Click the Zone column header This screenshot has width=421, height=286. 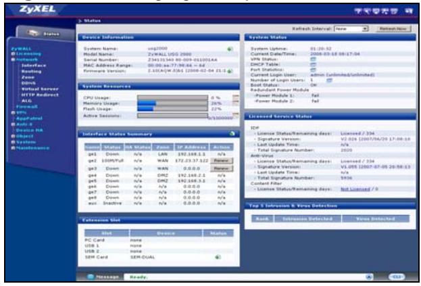click(163, 147)
